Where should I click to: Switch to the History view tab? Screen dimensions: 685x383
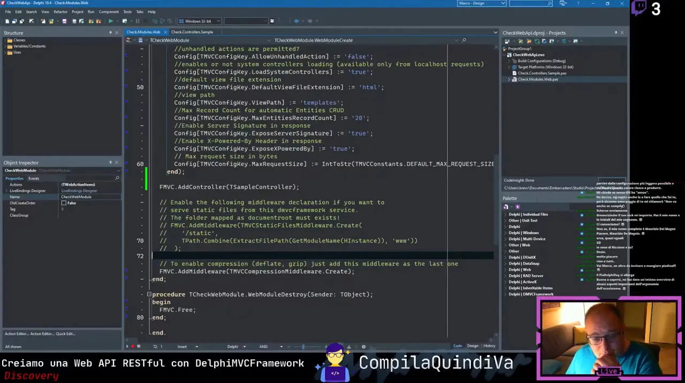pyautogui.click(x=490, y=346)
